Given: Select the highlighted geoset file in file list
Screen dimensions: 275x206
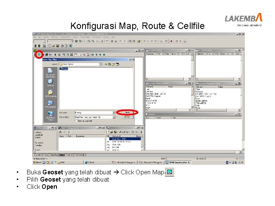Looking at the screenshot, I should click(64, 69).
